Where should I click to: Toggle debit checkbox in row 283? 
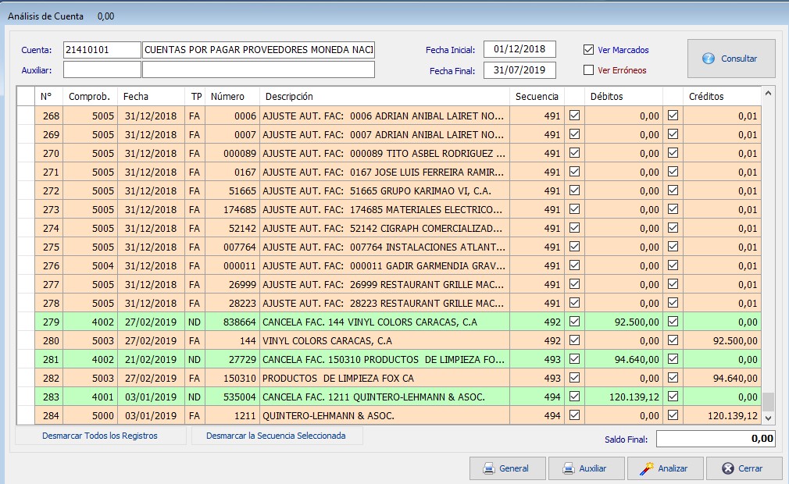[574, 397]
